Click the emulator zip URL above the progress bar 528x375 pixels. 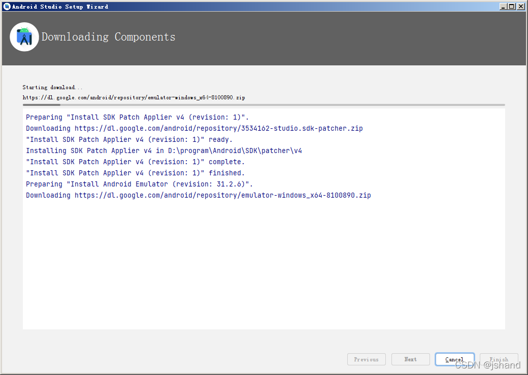[x=134, y=97]
